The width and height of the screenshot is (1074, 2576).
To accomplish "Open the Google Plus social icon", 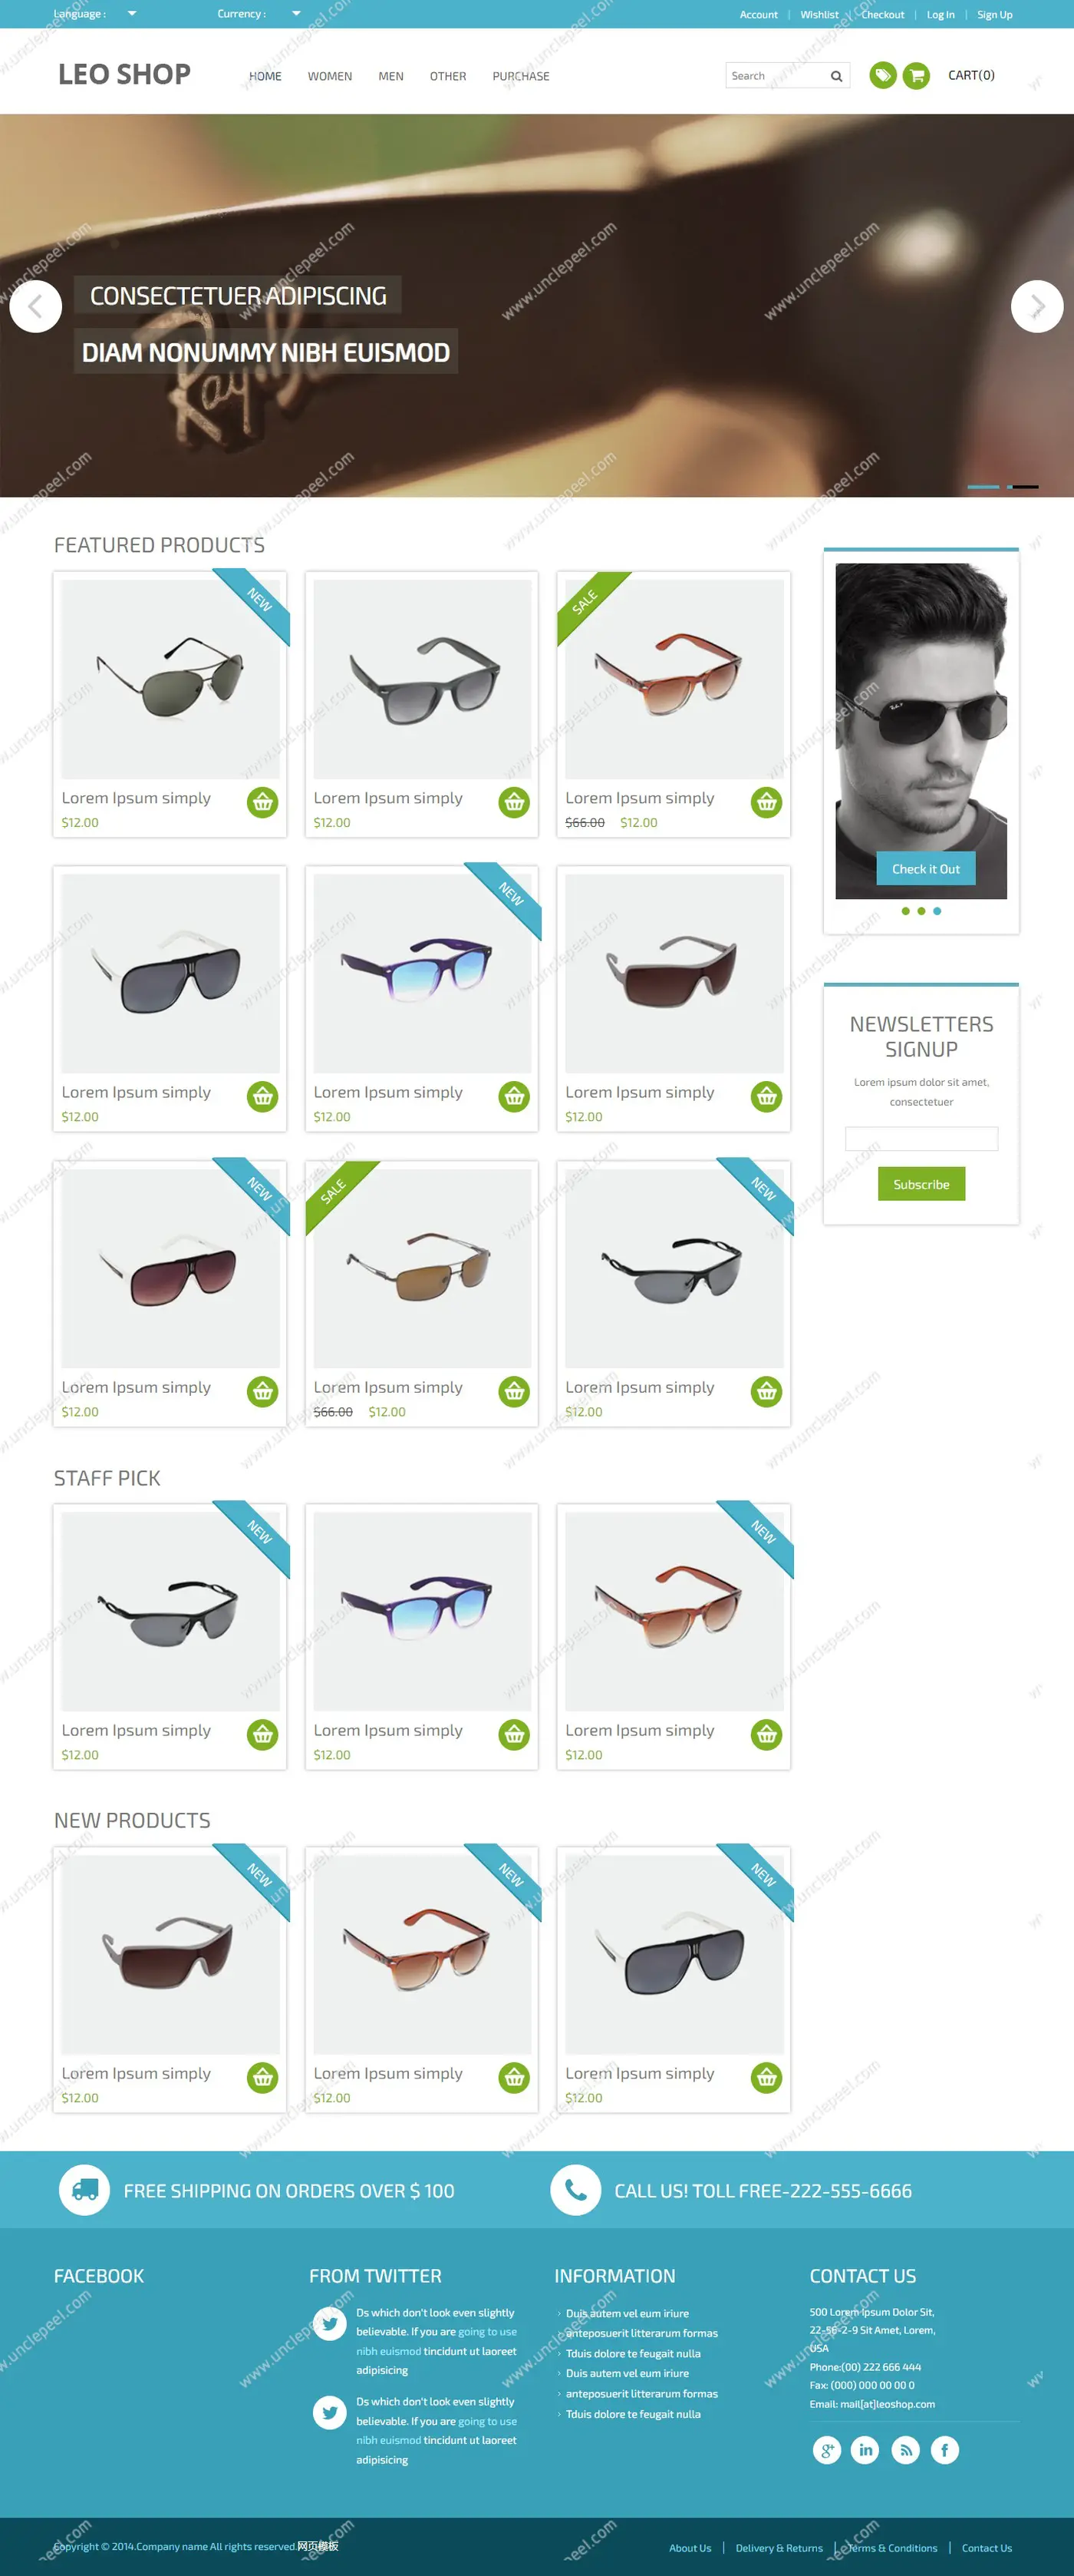I will [x=826, y=2450].
